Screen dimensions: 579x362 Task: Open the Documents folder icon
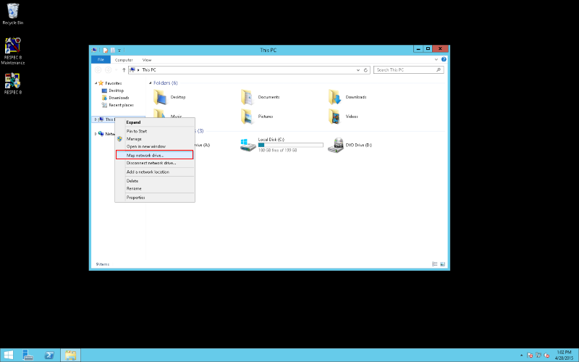point(248,97)
